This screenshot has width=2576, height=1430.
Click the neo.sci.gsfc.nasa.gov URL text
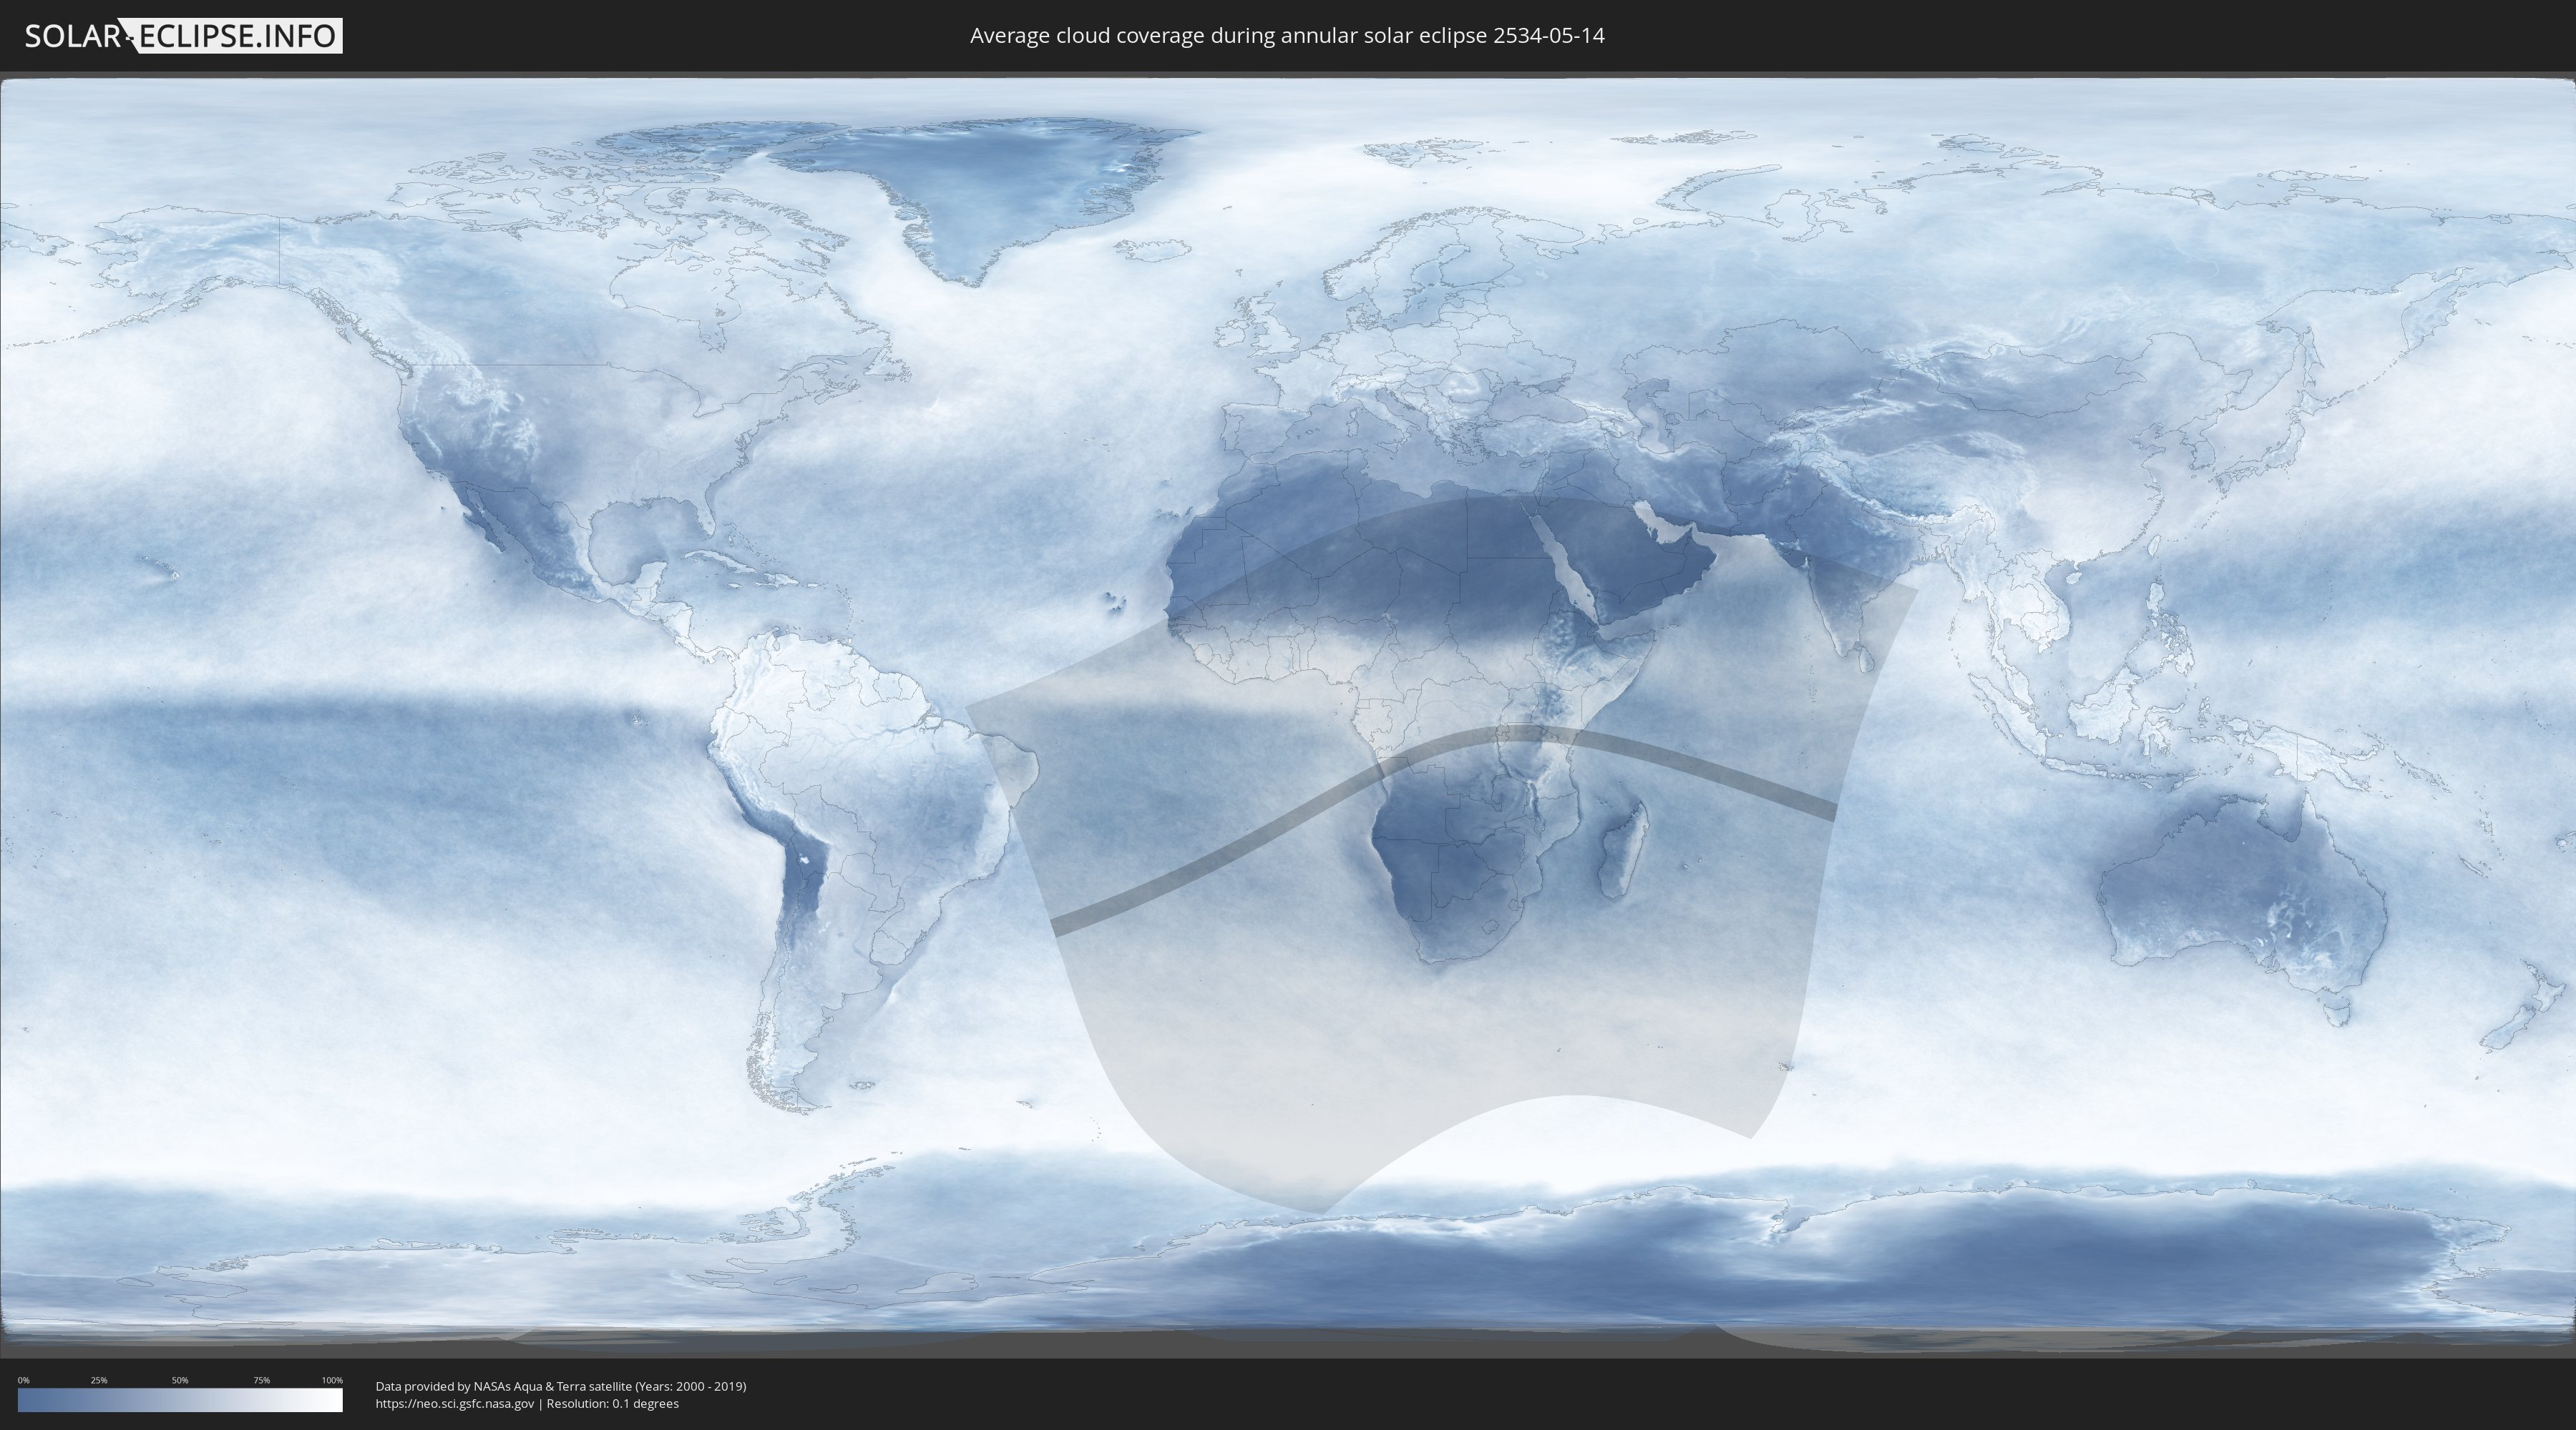(455, 1404)
